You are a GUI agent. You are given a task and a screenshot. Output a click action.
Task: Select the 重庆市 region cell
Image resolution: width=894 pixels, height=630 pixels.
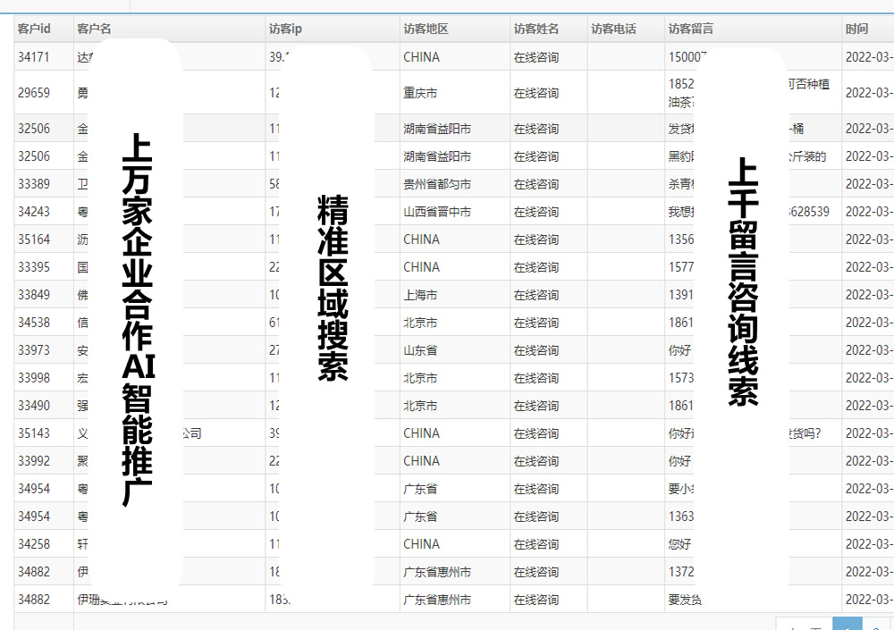[420, 93]
